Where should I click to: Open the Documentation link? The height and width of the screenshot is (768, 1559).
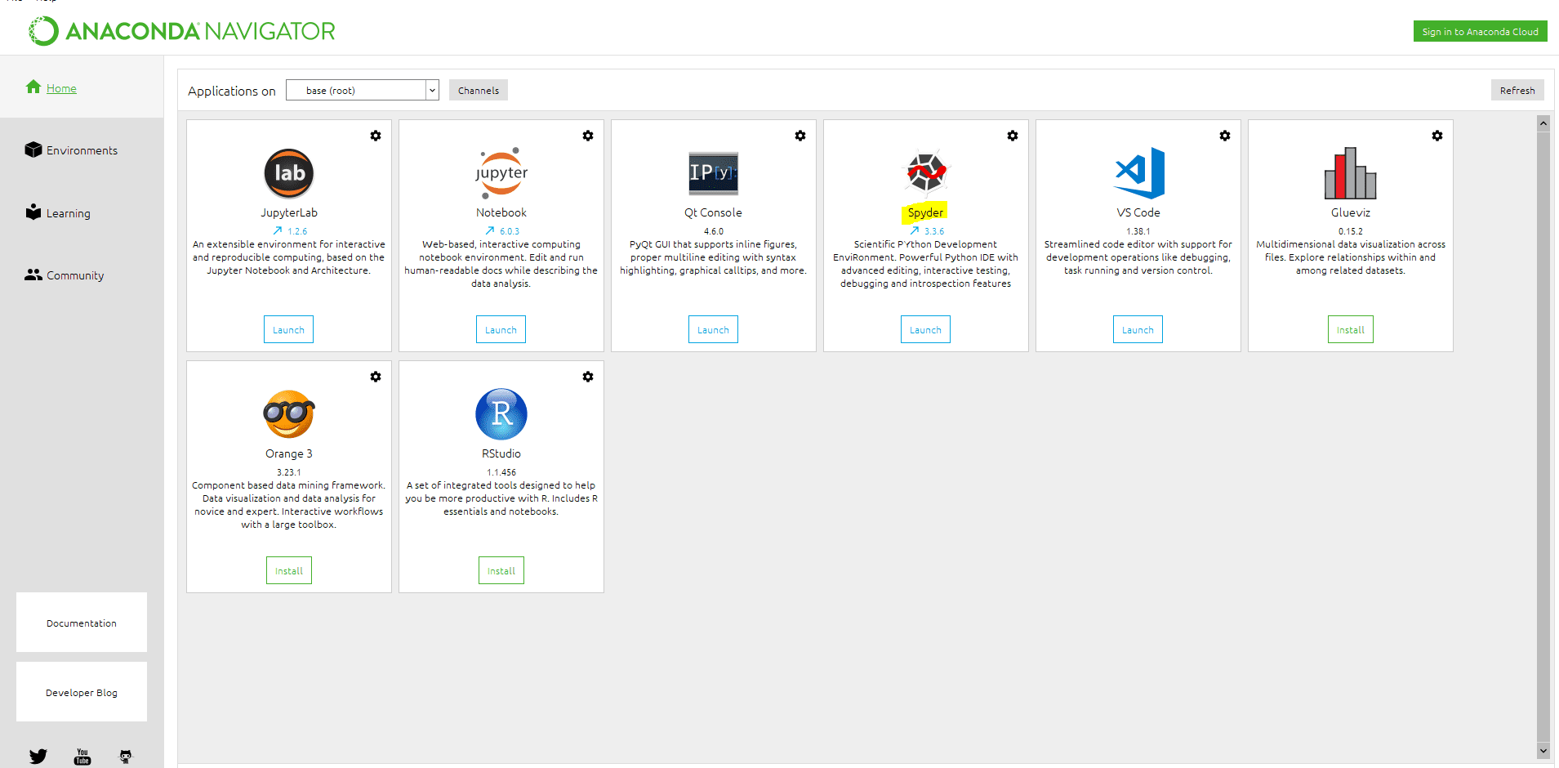[82, 623]
